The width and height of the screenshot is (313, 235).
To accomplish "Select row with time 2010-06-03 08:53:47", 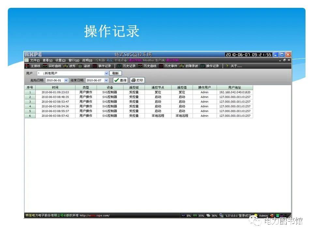I will (x=139, y=102).
